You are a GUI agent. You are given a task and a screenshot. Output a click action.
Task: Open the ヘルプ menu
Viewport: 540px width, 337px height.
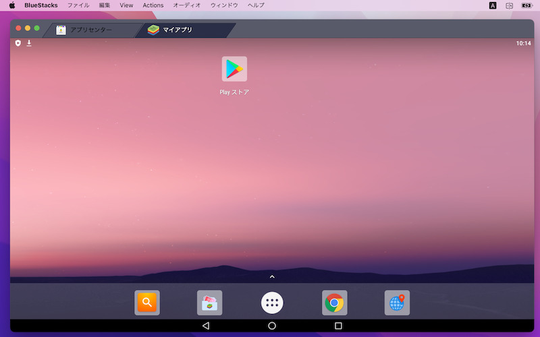pyautogui.click(x=256, y=5)
